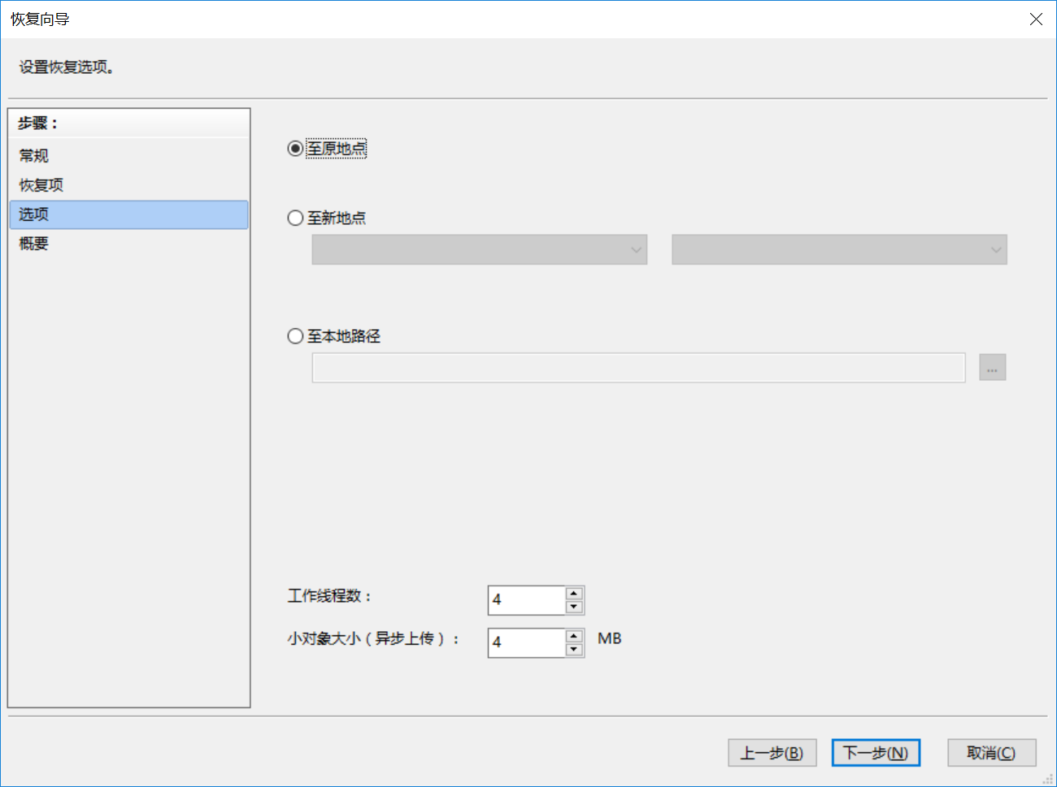Viewport: 1057px width, 787px height.
Task: Select the 至新地点 radio option
Action: click(295, 218)
